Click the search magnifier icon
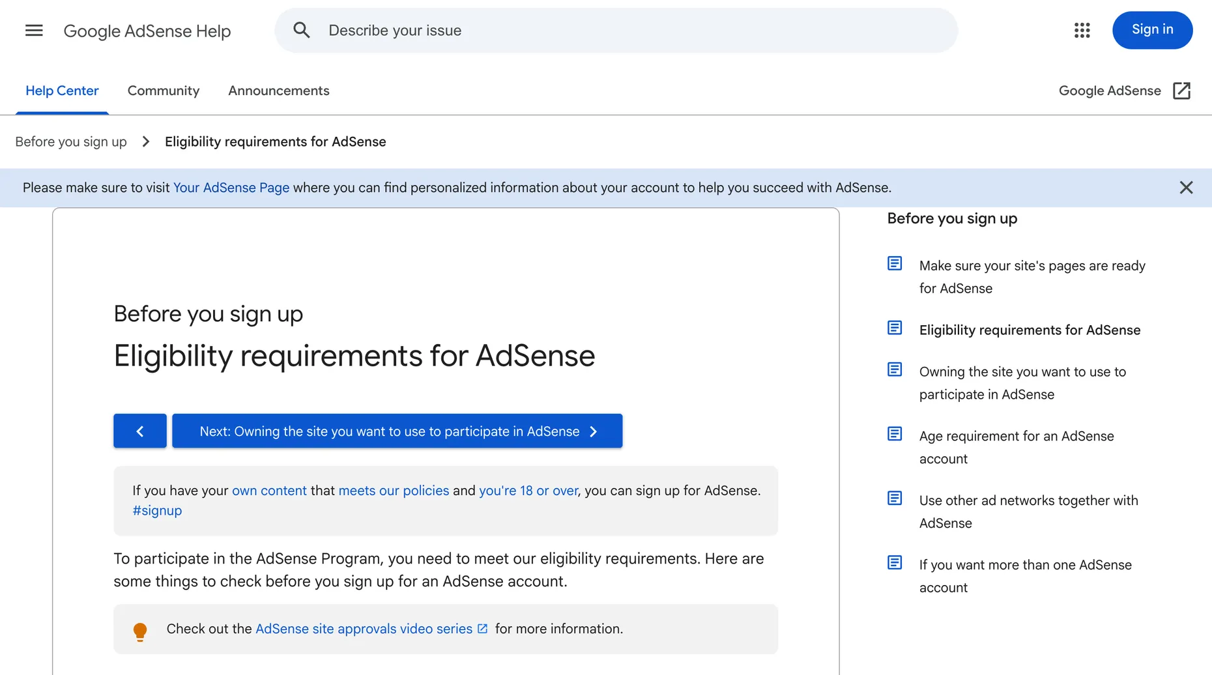Image resolution: width=1212 pixels, height=675 pixels. [x=302, y=30]
